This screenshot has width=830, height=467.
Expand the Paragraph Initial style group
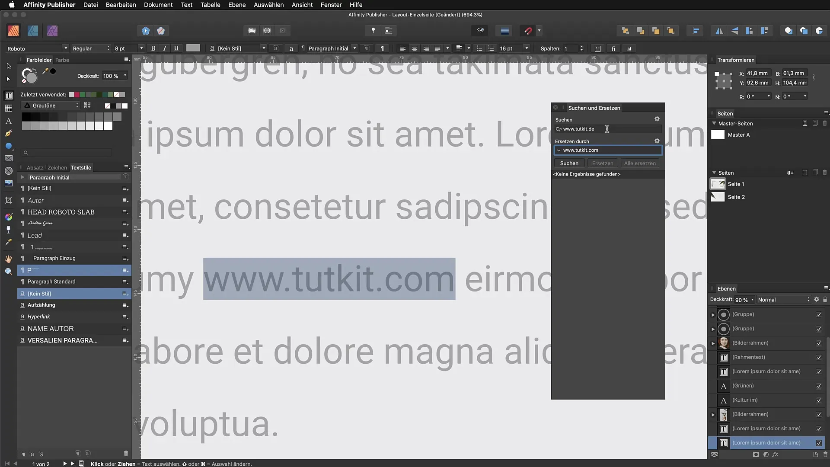22,177
